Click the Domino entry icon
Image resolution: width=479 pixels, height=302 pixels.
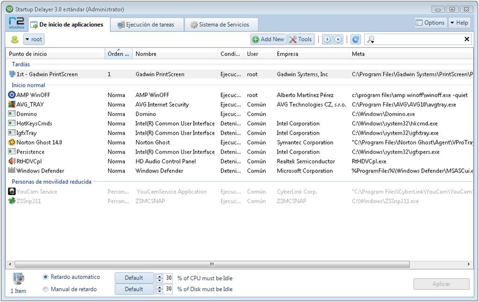[12, 114]
